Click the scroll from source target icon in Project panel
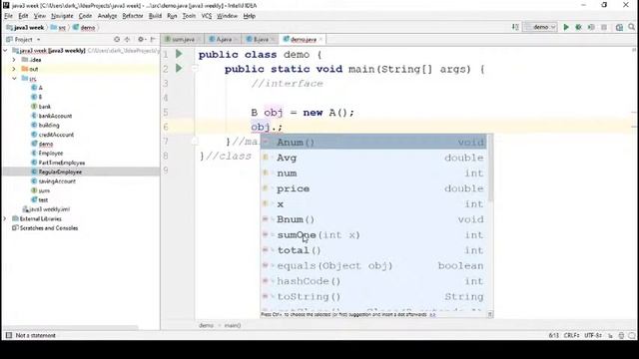 click(117, 40)
